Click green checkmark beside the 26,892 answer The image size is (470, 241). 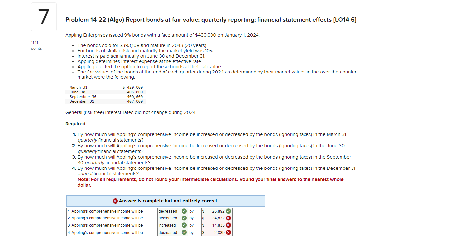pyautogui.click(x=228, y=211)
